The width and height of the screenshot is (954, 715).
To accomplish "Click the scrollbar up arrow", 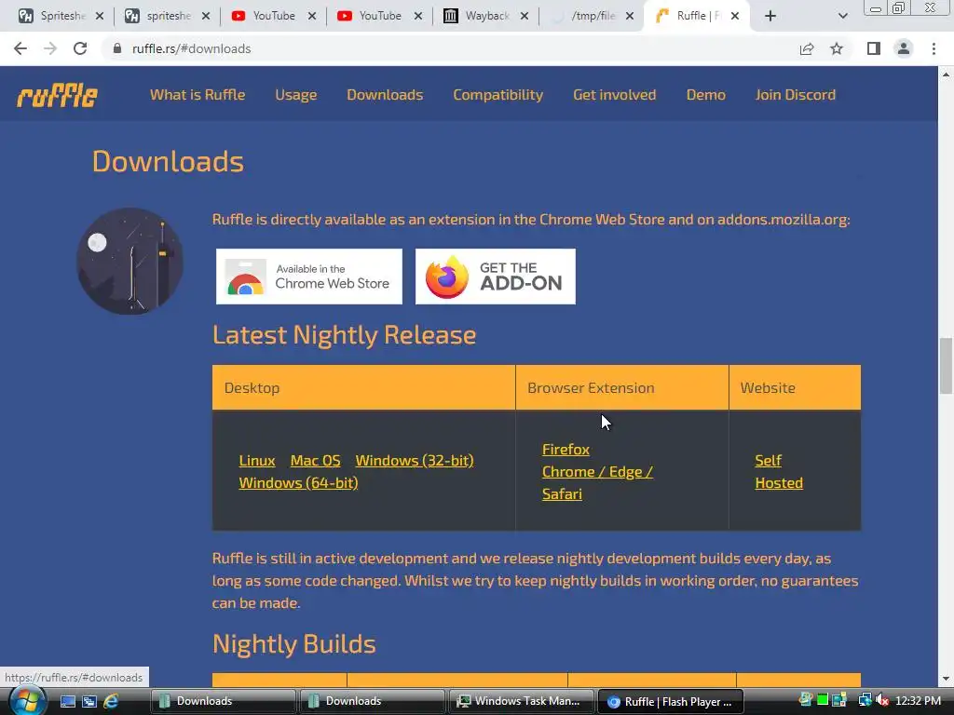I will pos(946,74).
